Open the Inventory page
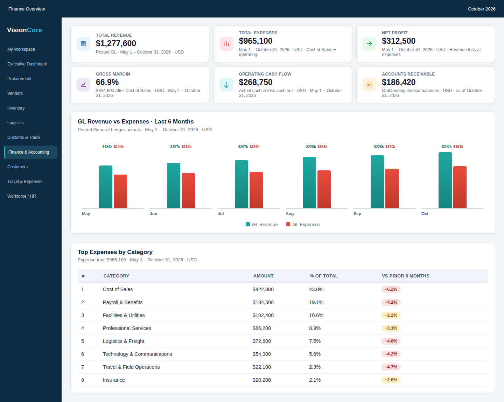This screenshot has width=504, height=402. [x=31, y=108]
